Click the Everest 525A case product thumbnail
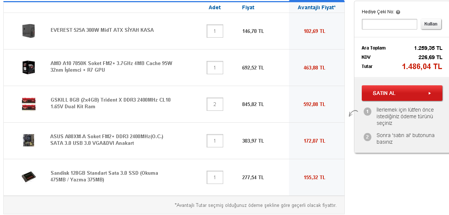 [28, 31]
